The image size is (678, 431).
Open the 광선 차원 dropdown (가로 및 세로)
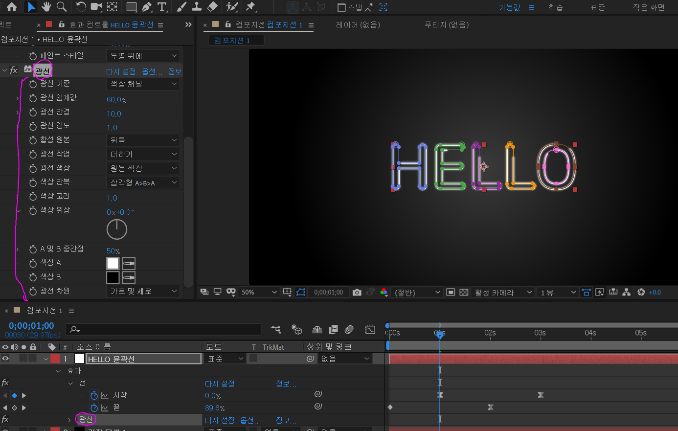click(x=143, y=292)
